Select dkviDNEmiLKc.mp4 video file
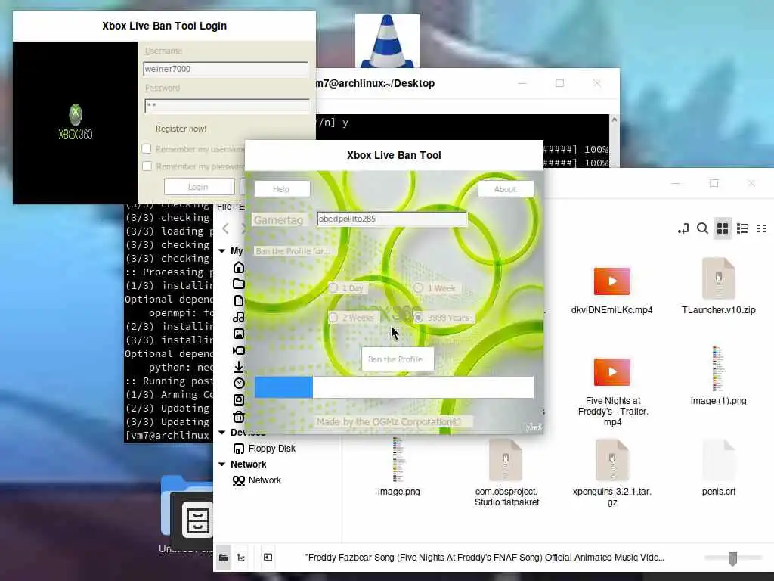This screenshot has width=774, height=581. [611, 290]
